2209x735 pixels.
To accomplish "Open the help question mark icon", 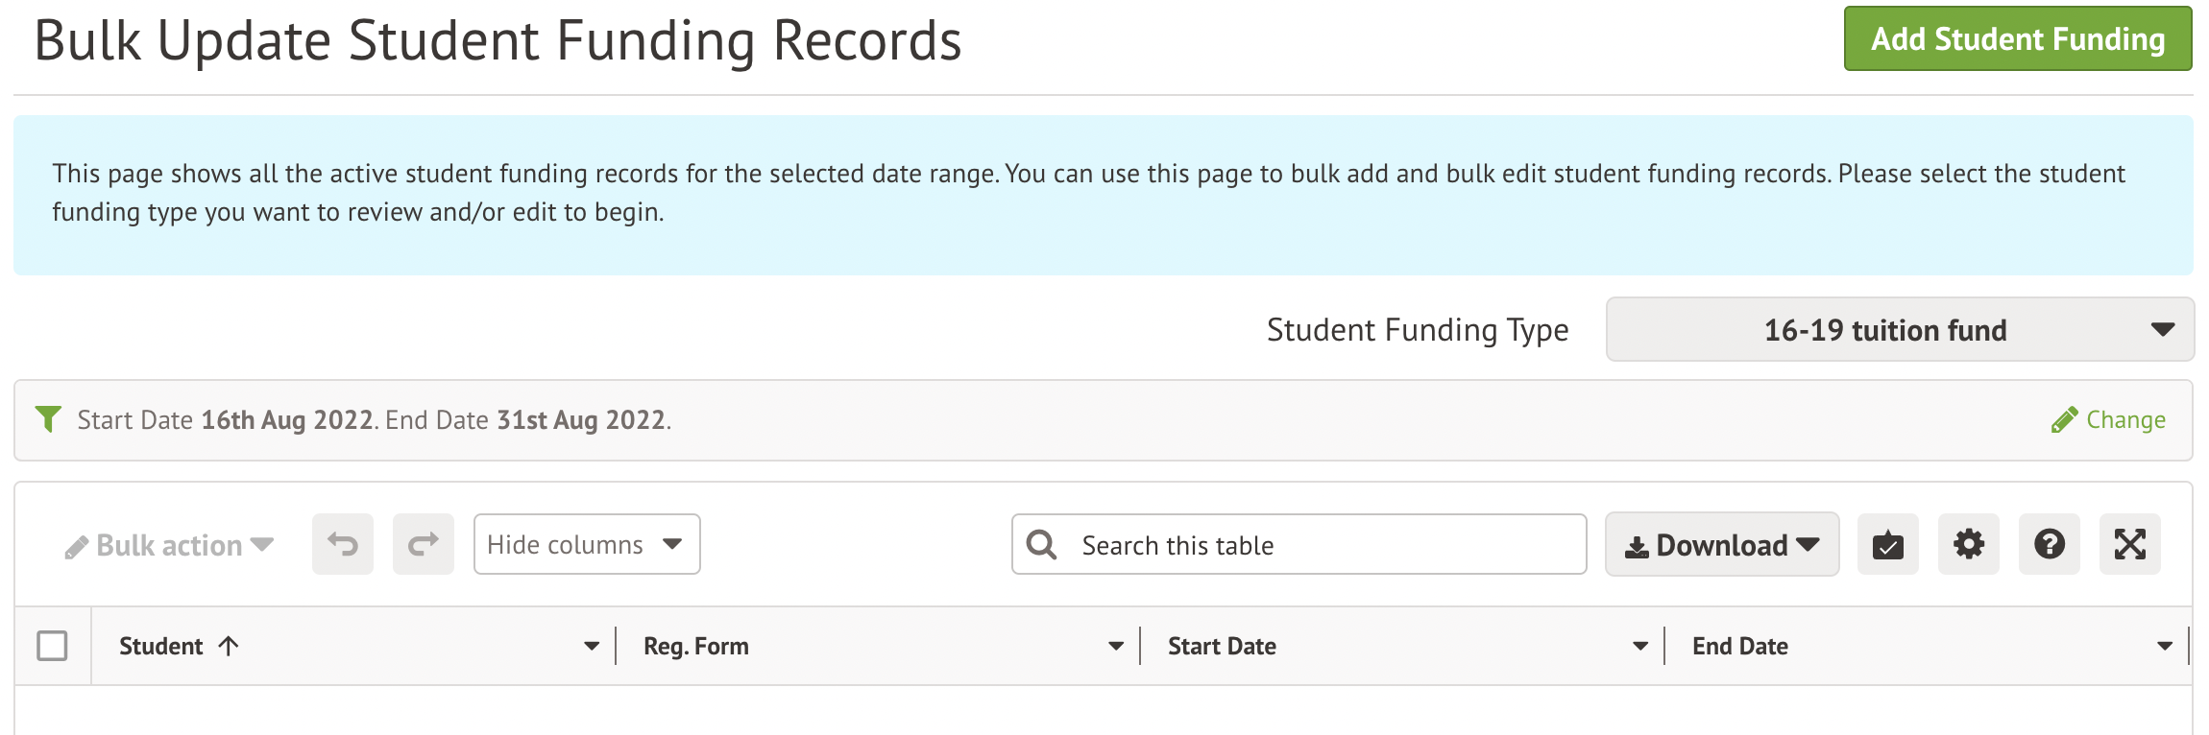I will click(x=2049, y=544).
